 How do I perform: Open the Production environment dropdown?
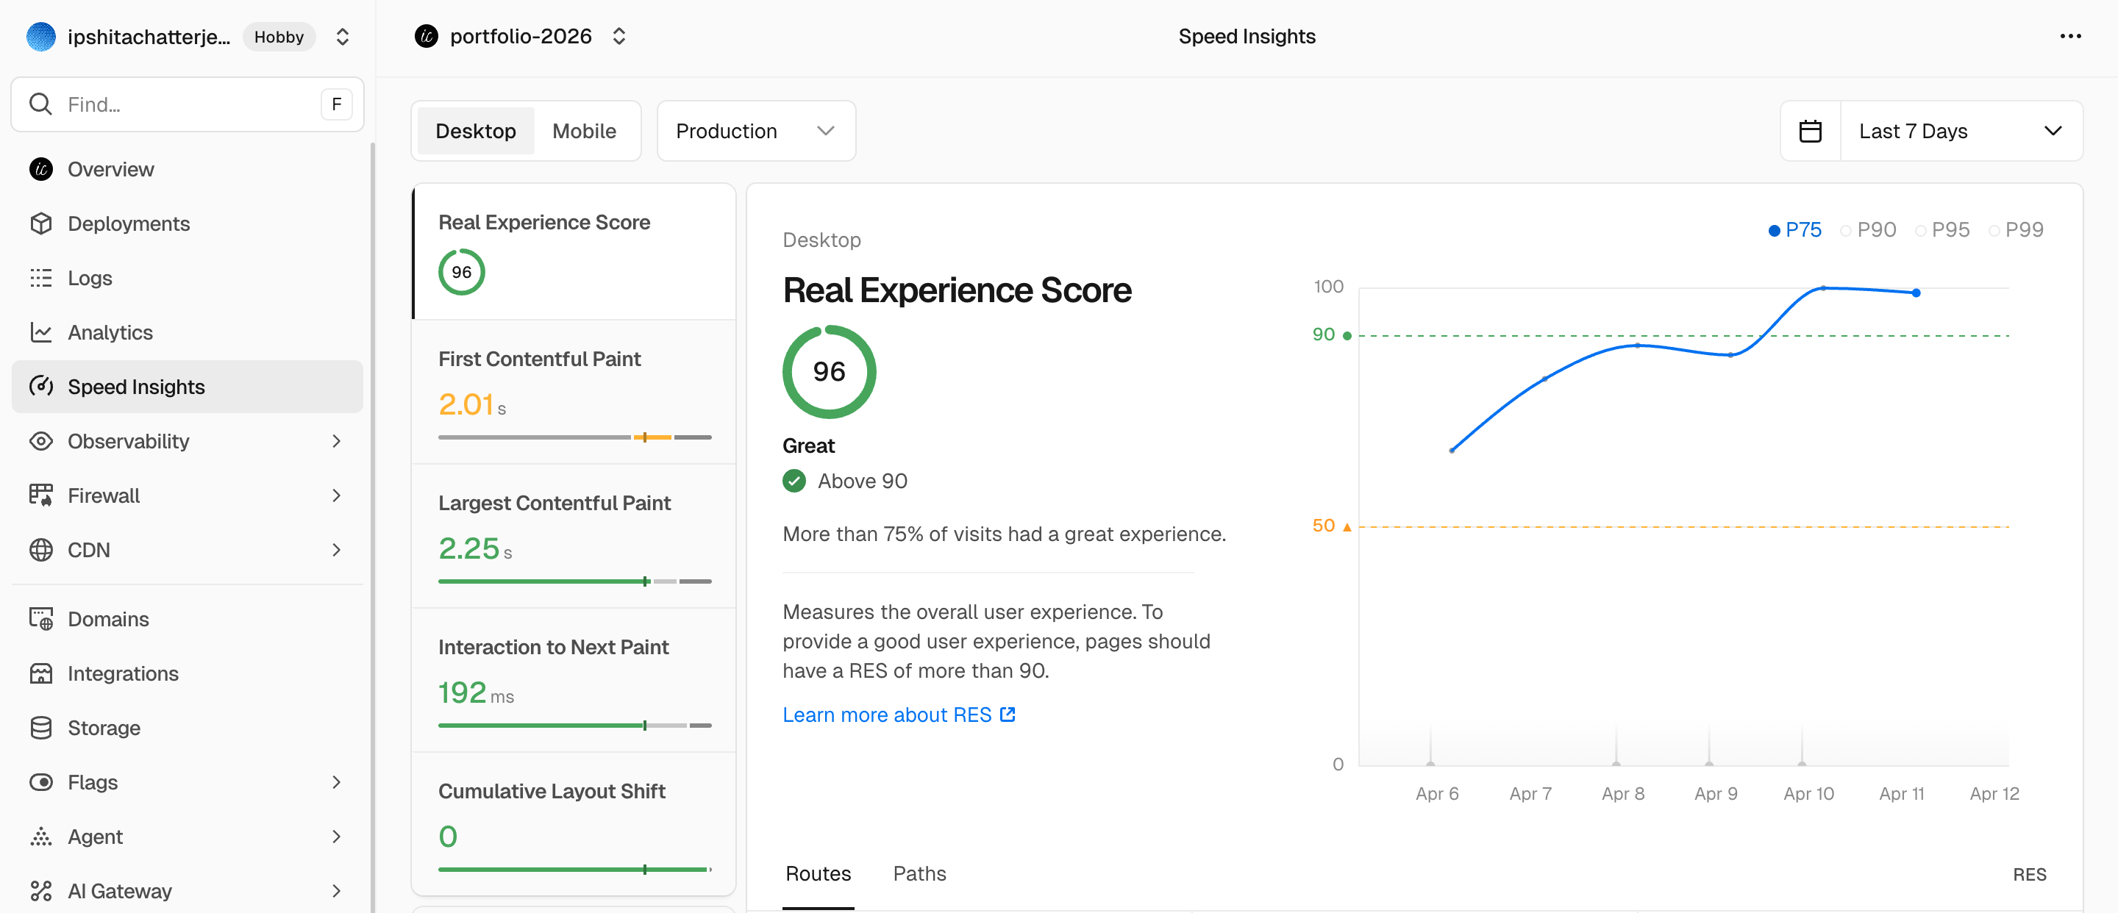click(755, 131)
